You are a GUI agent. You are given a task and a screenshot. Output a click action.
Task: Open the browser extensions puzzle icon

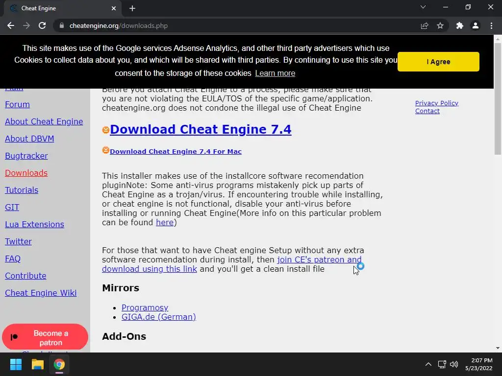(x=460, y=25)
